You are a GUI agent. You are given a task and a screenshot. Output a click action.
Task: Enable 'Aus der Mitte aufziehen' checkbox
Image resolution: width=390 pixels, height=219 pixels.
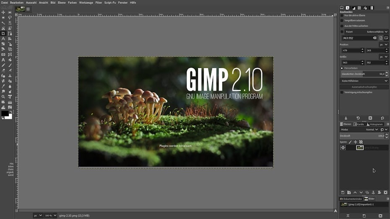(x=342, y=26)
